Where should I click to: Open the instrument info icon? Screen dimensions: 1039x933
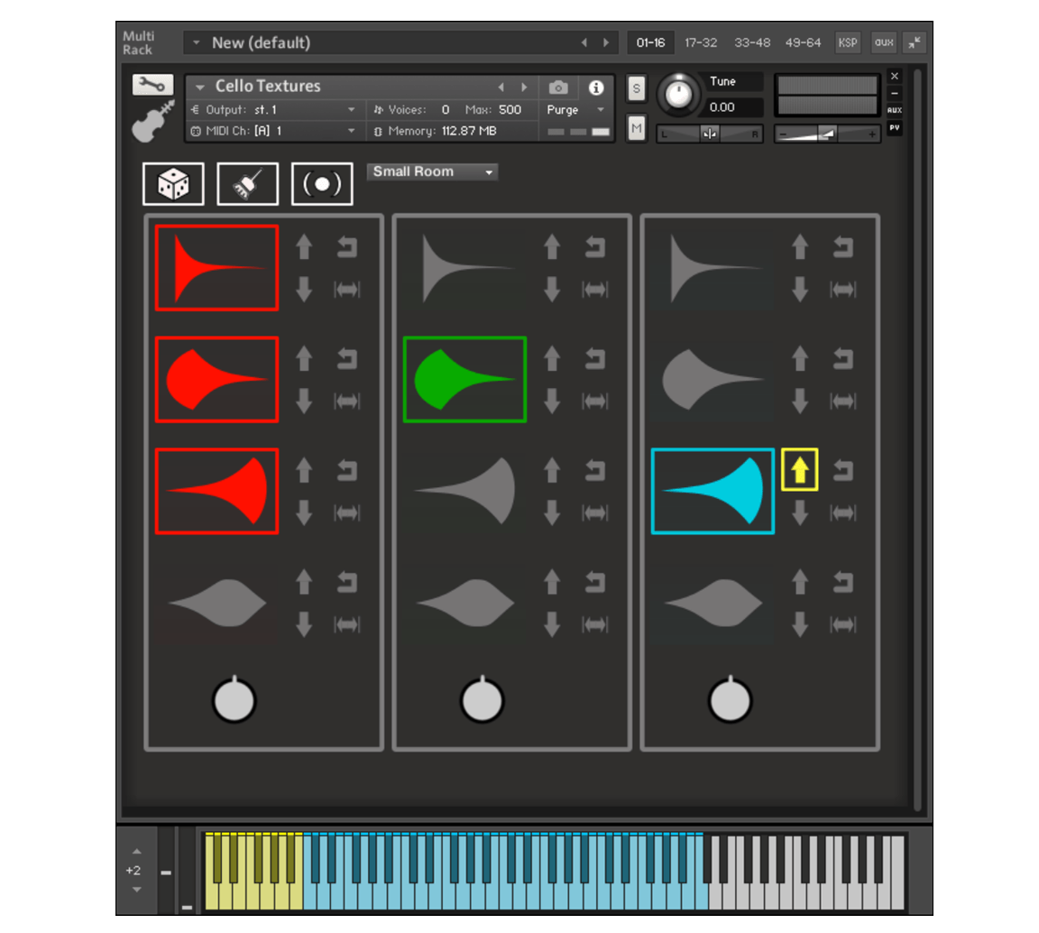click(x=595, y=88)
